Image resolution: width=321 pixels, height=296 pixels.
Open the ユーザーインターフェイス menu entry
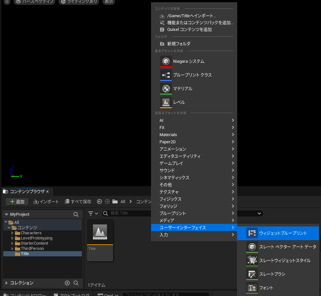[194, 228]
